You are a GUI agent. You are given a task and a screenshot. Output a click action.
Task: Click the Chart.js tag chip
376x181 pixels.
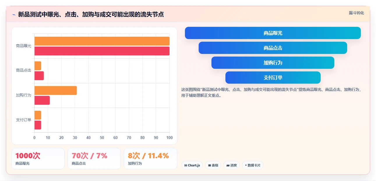click(192, 165)
